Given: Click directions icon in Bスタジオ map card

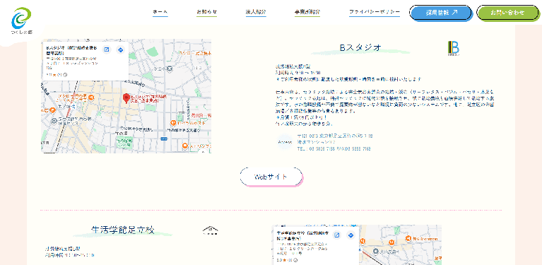Looking at the screenshot, I should pyautogui.click(x=120, y=49).
